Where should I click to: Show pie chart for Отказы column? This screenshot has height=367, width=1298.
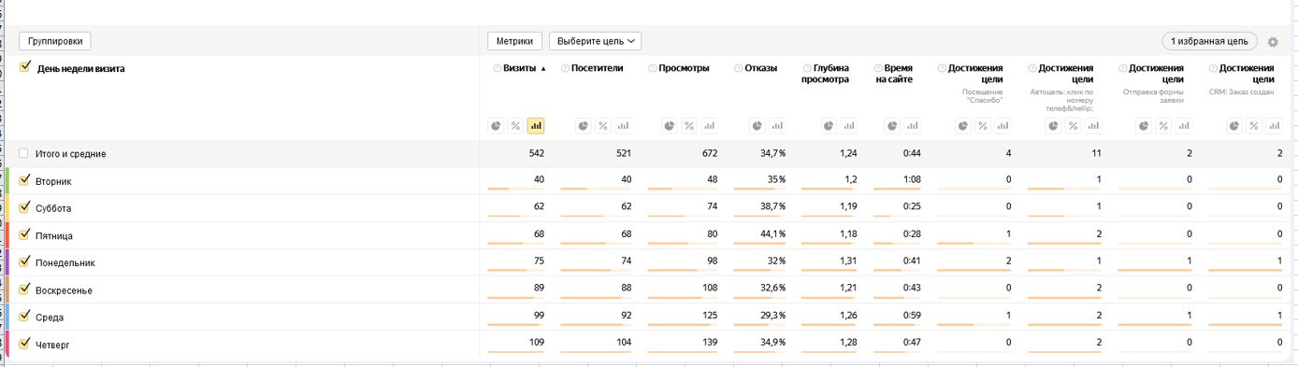click(x=757, y=126)
